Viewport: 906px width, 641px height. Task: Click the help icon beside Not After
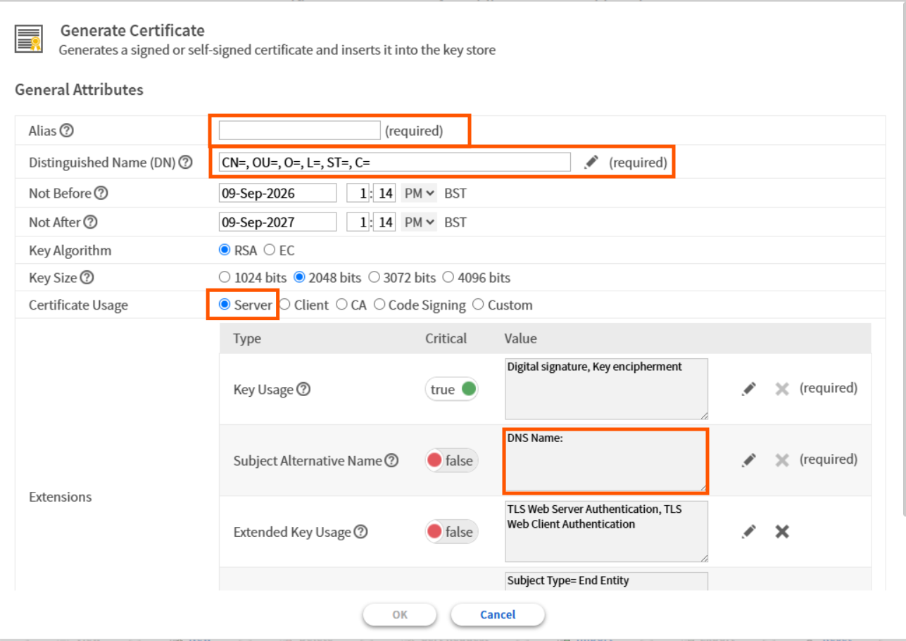[90, 222]
